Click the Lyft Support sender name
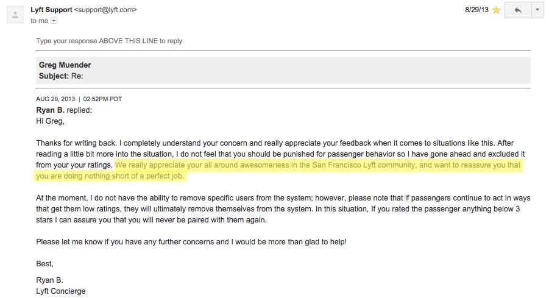Viewport: 549px width, 298px height. pyautogui.click(x=51, y=10)
